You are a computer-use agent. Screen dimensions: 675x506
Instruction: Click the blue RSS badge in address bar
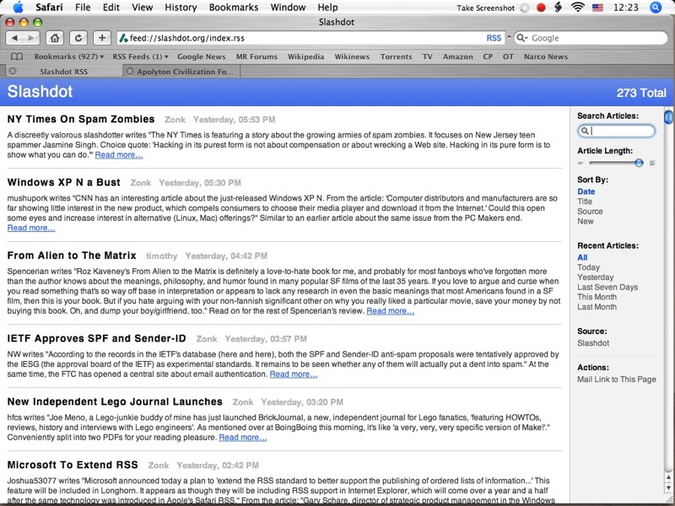[x=494, y=38]
